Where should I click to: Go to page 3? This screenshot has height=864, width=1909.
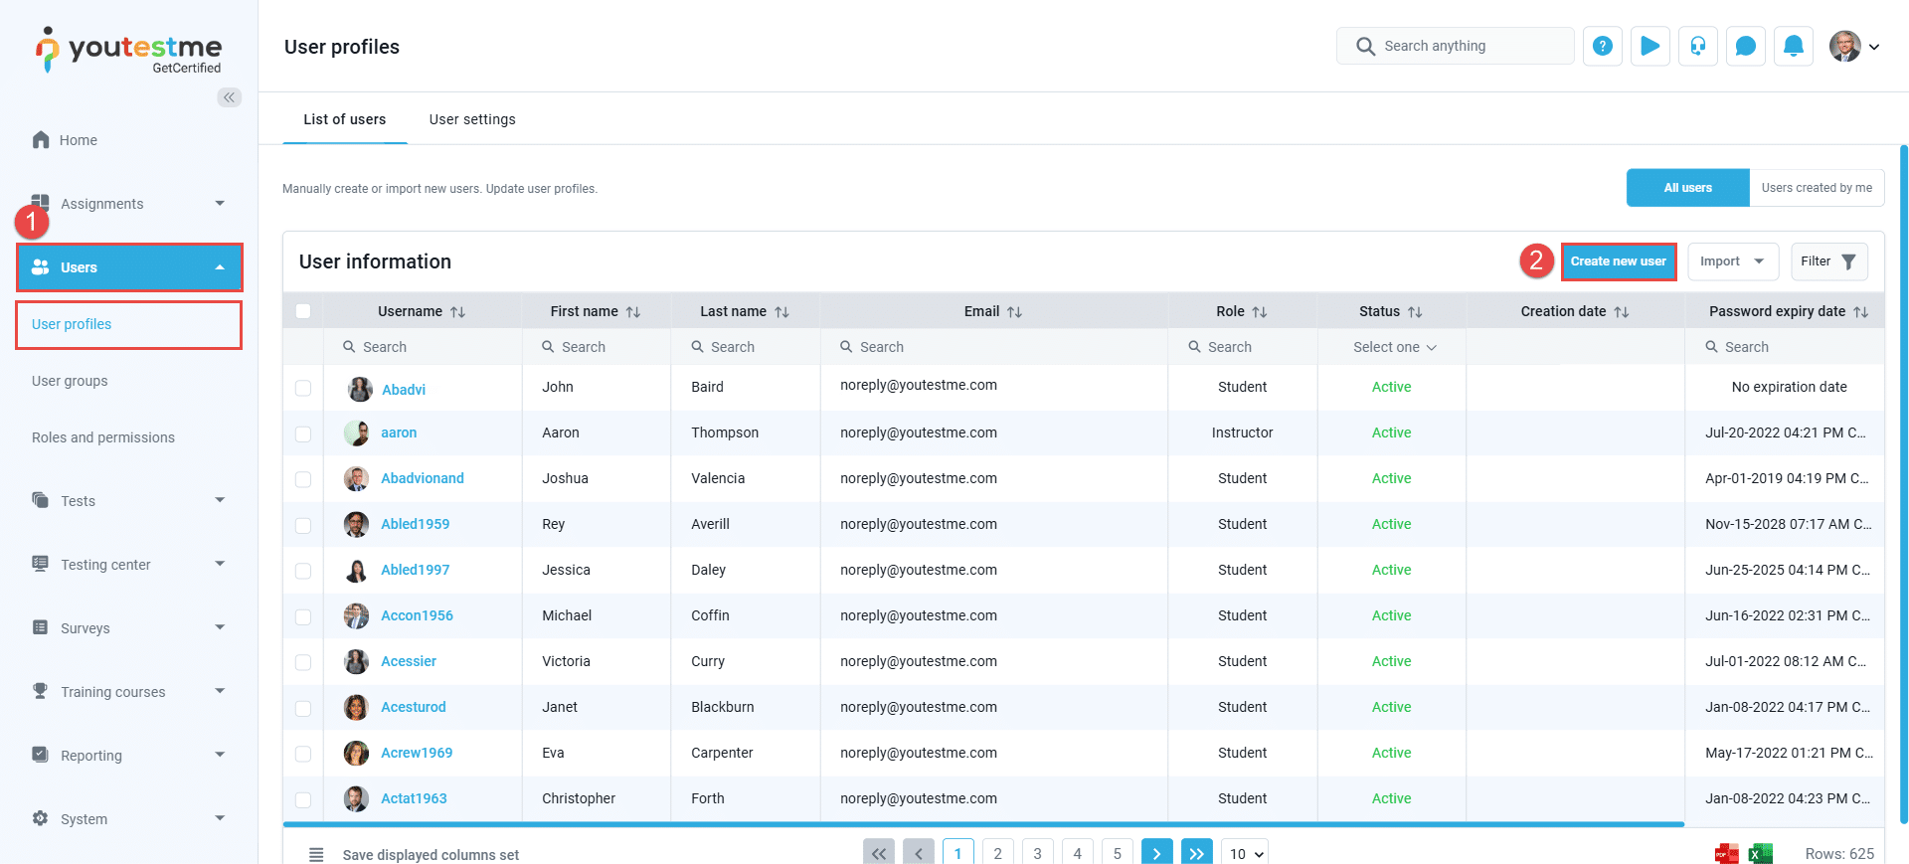pos(1038,853)
